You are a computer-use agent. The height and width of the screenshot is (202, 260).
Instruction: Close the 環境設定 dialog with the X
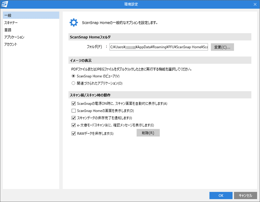click(255, 4)
